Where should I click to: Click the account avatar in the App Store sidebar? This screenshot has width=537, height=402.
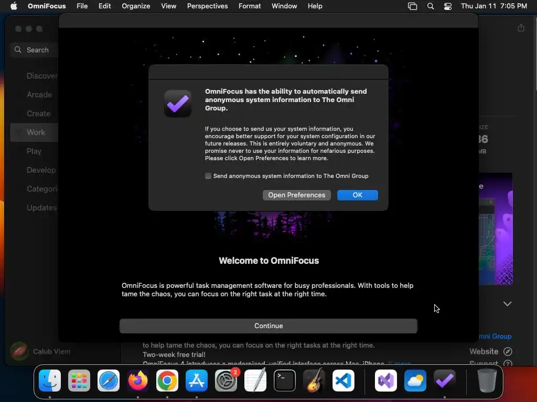click(19, 351)
